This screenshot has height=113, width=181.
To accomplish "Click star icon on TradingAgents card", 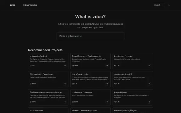I will point(73,66).
